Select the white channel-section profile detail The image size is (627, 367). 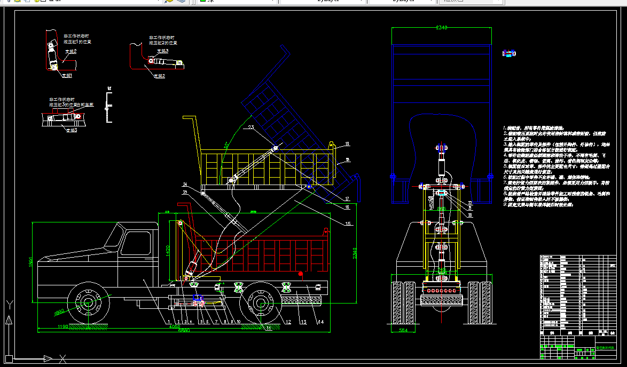pos(109,107)
